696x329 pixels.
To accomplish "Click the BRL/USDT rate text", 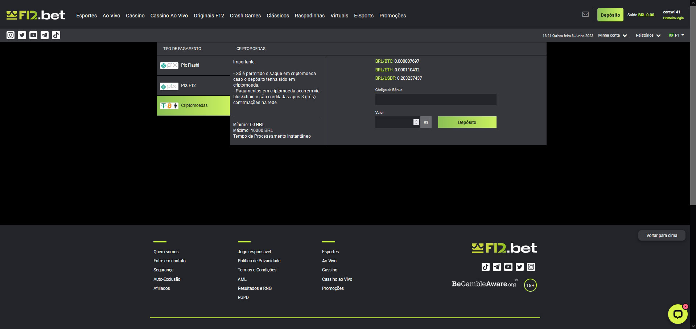I will (399, 78).
